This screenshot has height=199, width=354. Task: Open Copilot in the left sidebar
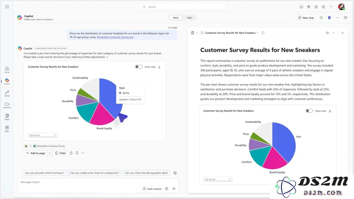point(7,81)
